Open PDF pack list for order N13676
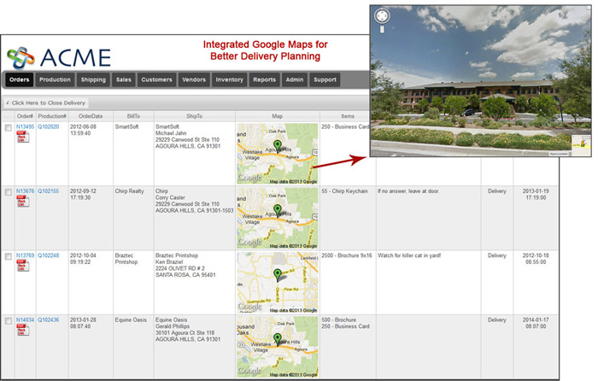Image resolution: width=598 pixels, height=381 pixels. [x=22, y=201]
